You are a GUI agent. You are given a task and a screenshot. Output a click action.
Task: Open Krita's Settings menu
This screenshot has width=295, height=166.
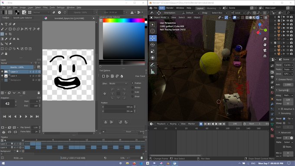(x=61, y=7)
